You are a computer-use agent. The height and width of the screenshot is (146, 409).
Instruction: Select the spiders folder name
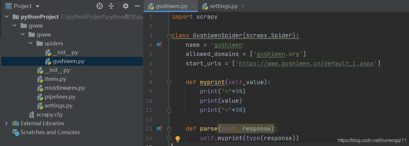pos(54,44)
